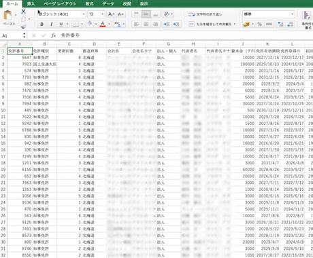
Task: Toggle top vertical alignment
Action: [x=136, y=14]
